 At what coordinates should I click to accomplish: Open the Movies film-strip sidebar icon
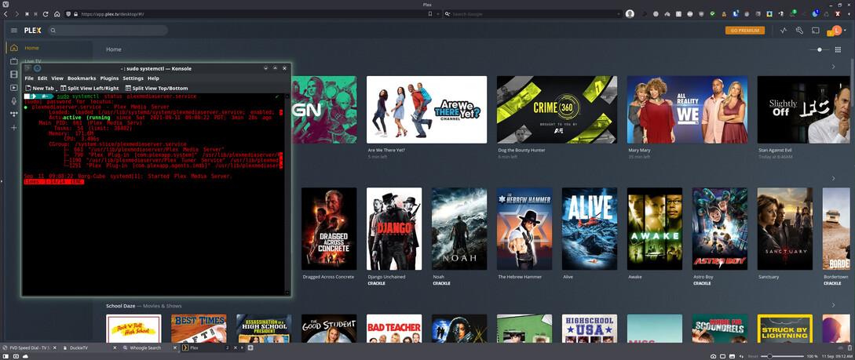14,74
